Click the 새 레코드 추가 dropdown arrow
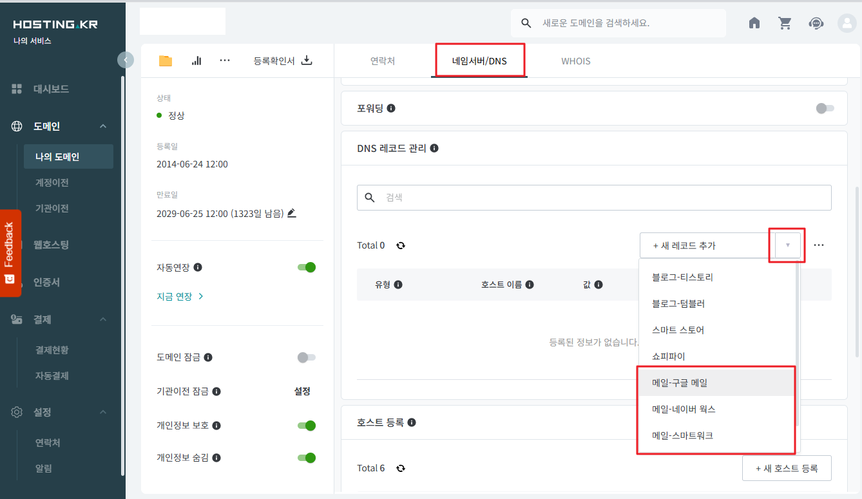 787,245
